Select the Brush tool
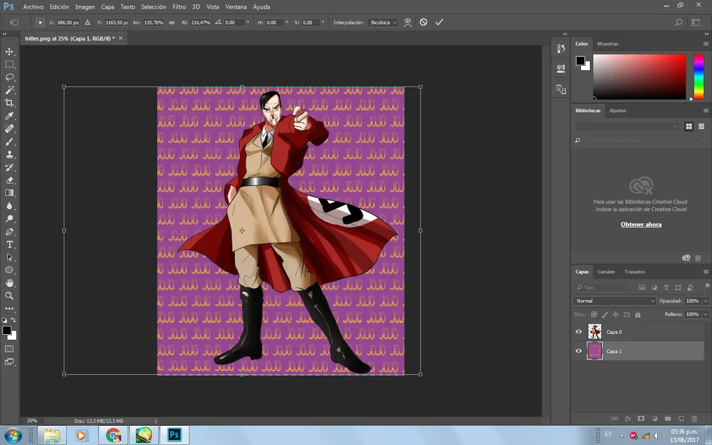 9,141
